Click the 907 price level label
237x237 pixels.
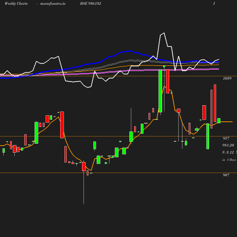coord(226,175)
